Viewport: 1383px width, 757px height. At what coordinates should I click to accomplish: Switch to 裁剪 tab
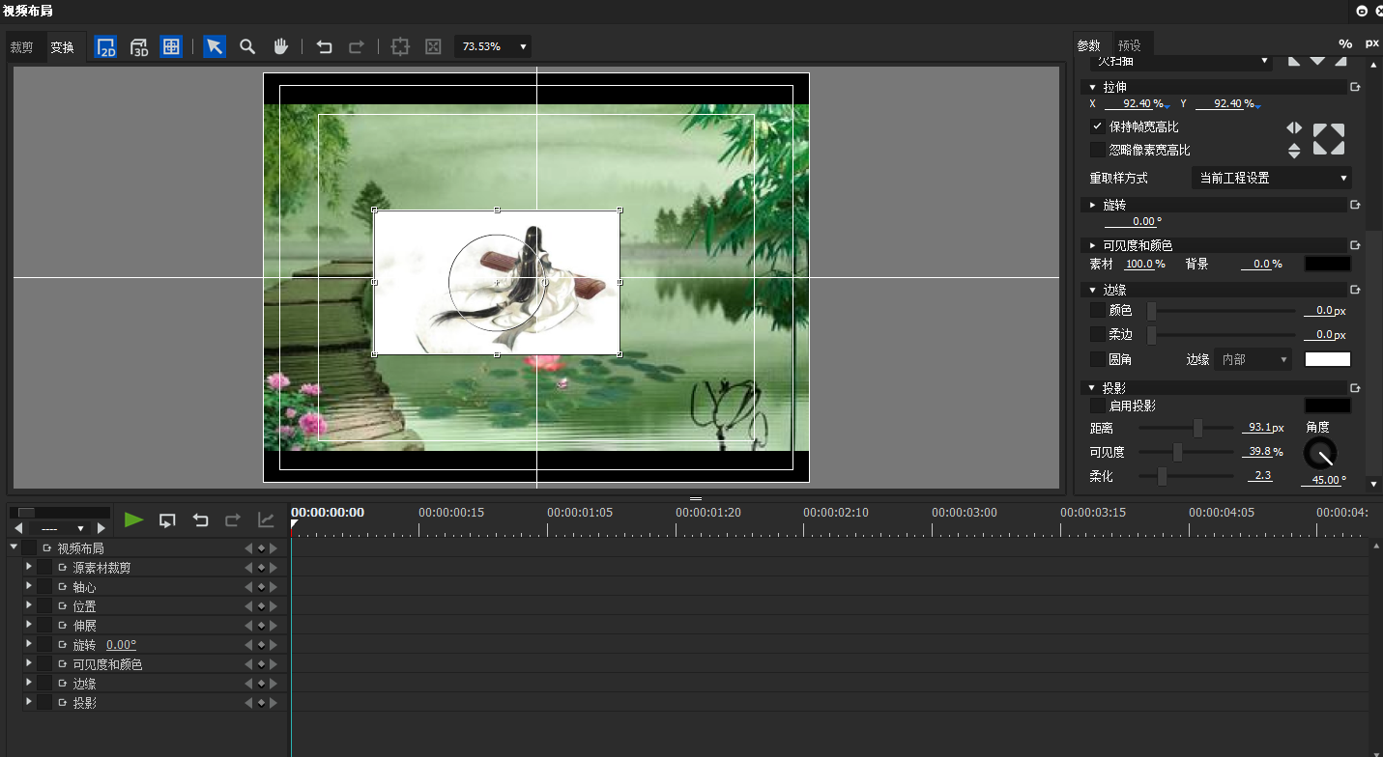point(22,46)
